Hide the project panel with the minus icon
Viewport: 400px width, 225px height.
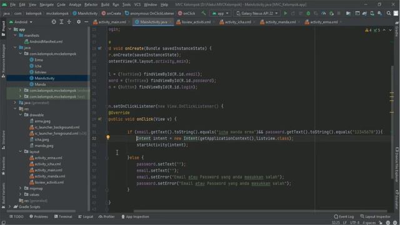click(x=86, y=22)
